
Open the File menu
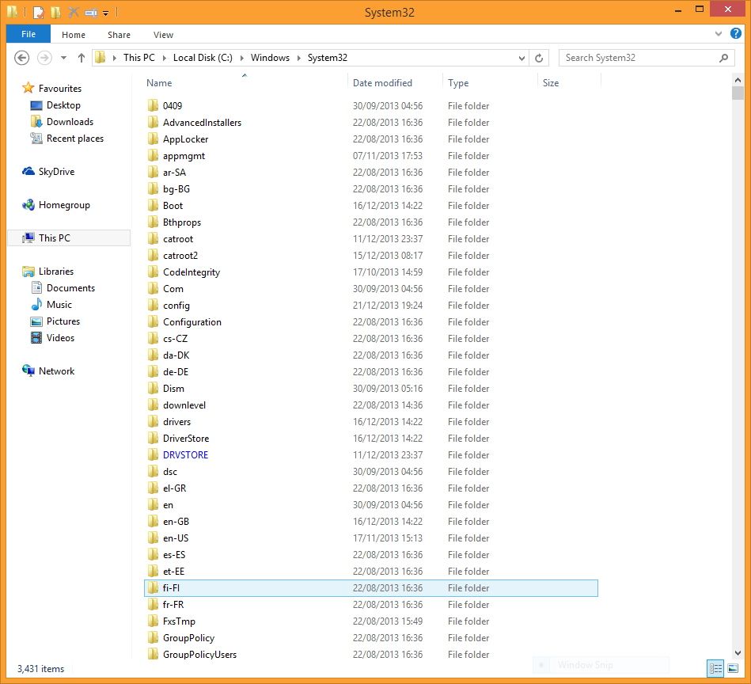click(x=28, y=34)
